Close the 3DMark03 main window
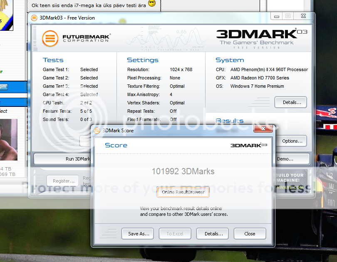The height and width of the screenshot is (262, 337). click(303, 16)
